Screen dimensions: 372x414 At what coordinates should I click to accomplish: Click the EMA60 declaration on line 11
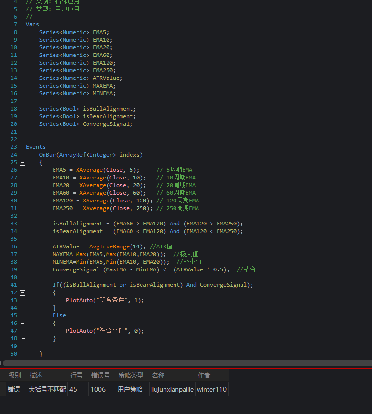tap(101, 55)
